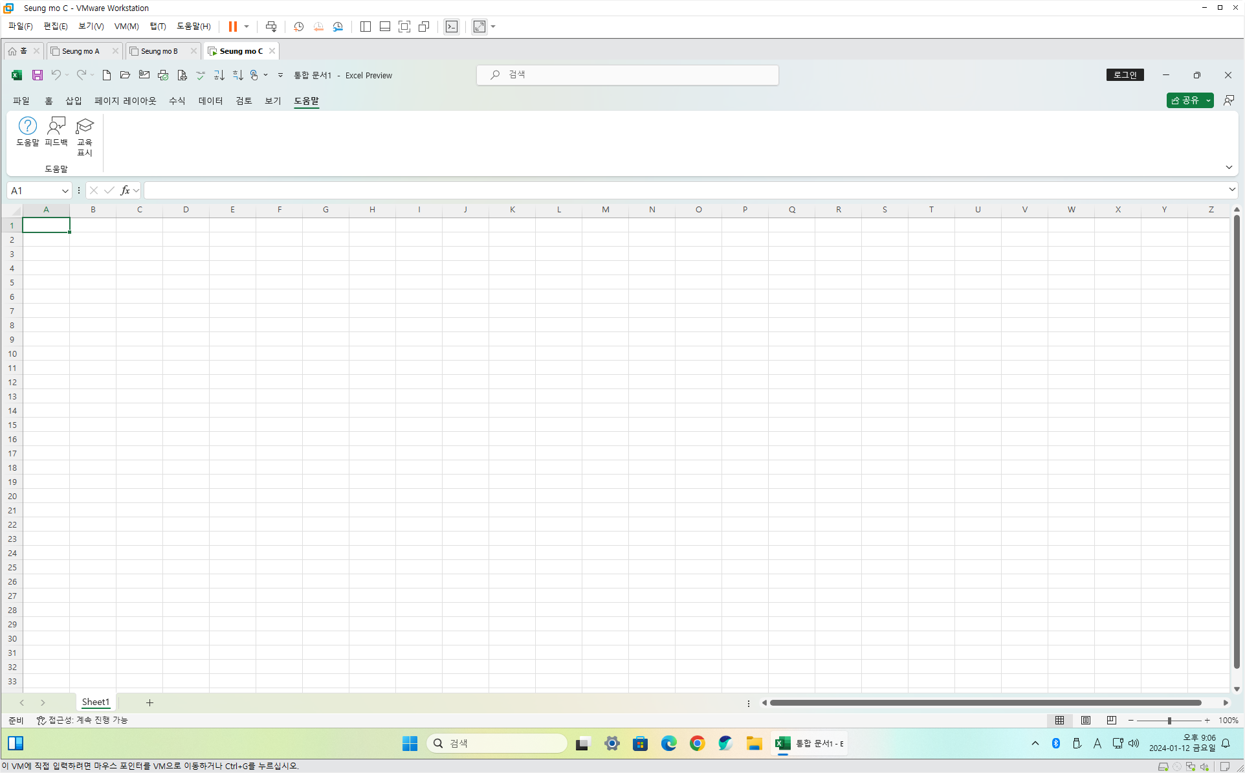Click the Quick Print icon
The width and height of the screenshot is (1245, 773).
click(x=163, y=75)
